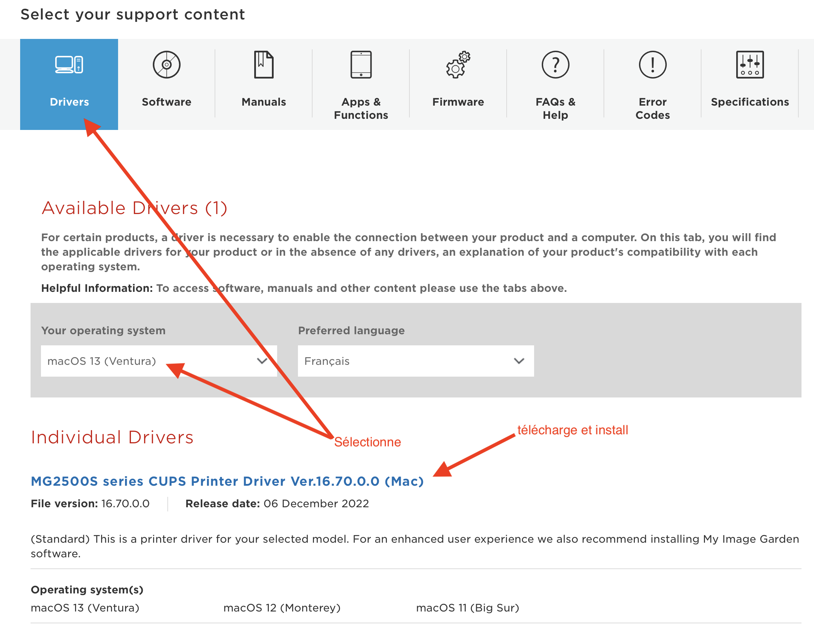The image size is (814, 624).
Task: Select the Error Codes tab label
Action: coord(653,108)
